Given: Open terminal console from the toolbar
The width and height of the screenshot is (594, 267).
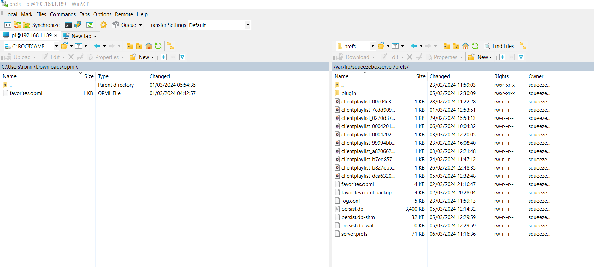Looking at the screenshot, I should click(x=69, y=25).
